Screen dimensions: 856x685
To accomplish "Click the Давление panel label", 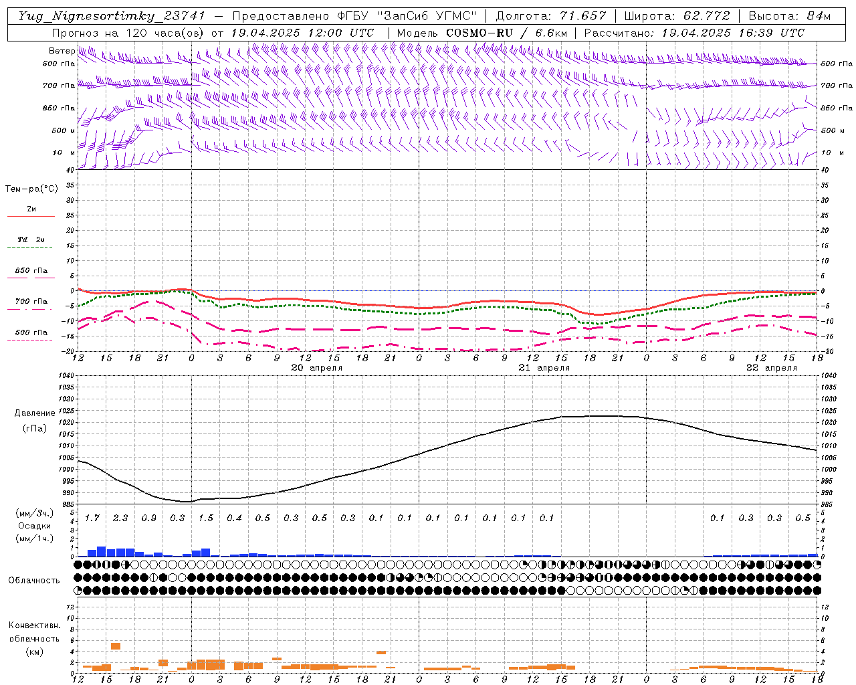I will click(34, 413).
